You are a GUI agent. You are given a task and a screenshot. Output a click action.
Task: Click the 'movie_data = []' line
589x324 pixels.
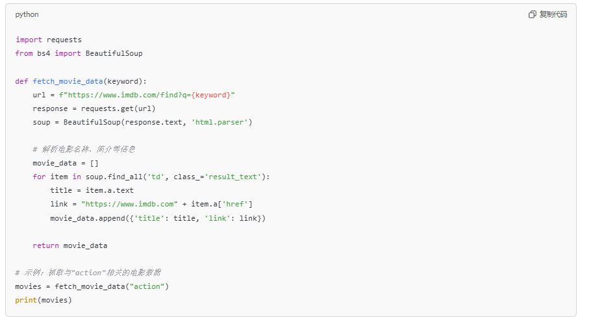pyautogui.click(x=66, y=164)
